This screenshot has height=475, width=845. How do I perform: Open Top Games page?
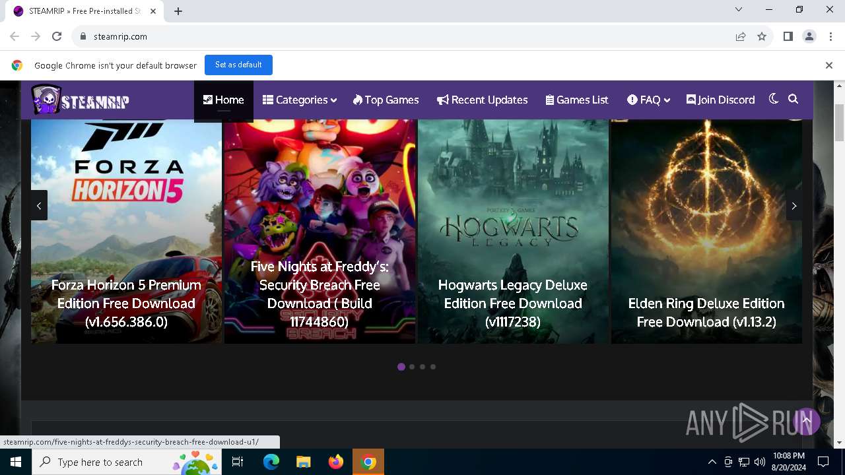(x=386, y=100)
